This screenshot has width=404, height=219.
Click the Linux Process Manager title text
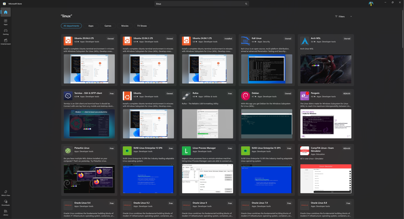[204, 148]
